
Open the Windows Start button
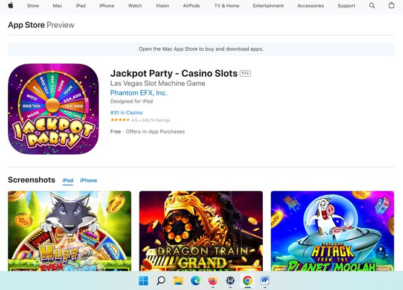[x=143, y=280]
